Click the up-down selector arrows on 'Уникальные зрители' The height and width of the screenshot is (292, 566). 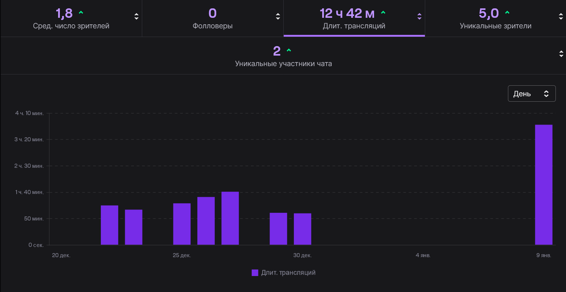coord(561,16)
